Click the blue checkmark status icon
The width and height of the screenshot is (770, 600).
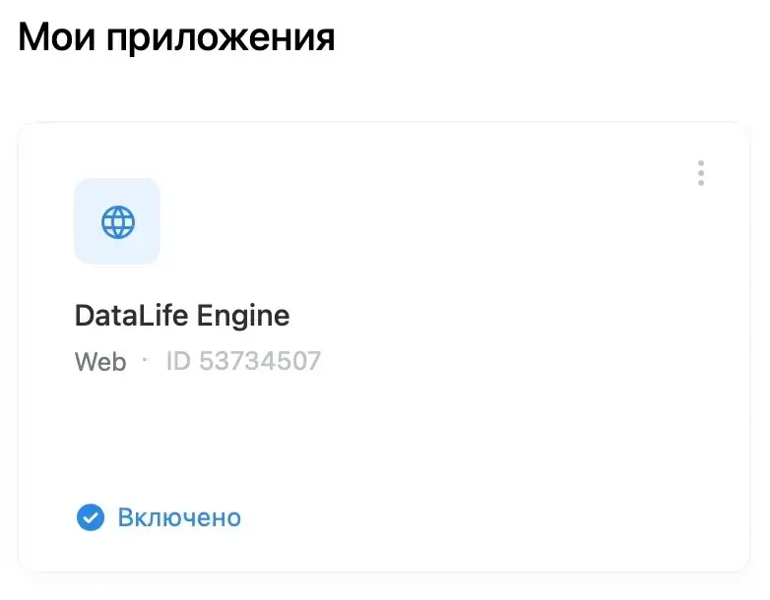click(91, 517)
